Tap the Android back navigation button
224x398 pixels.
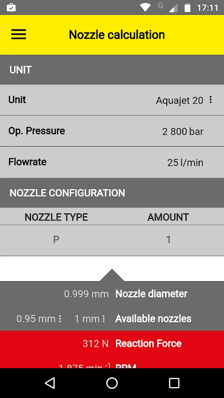pyautogui.click(x=50, y=383)
